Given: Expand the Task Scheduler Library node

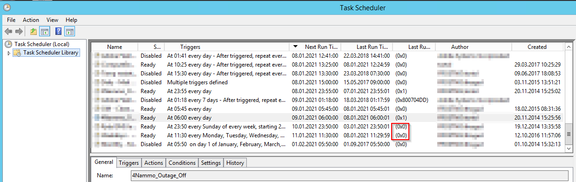Looking at the screenshot, I should 8,53.
